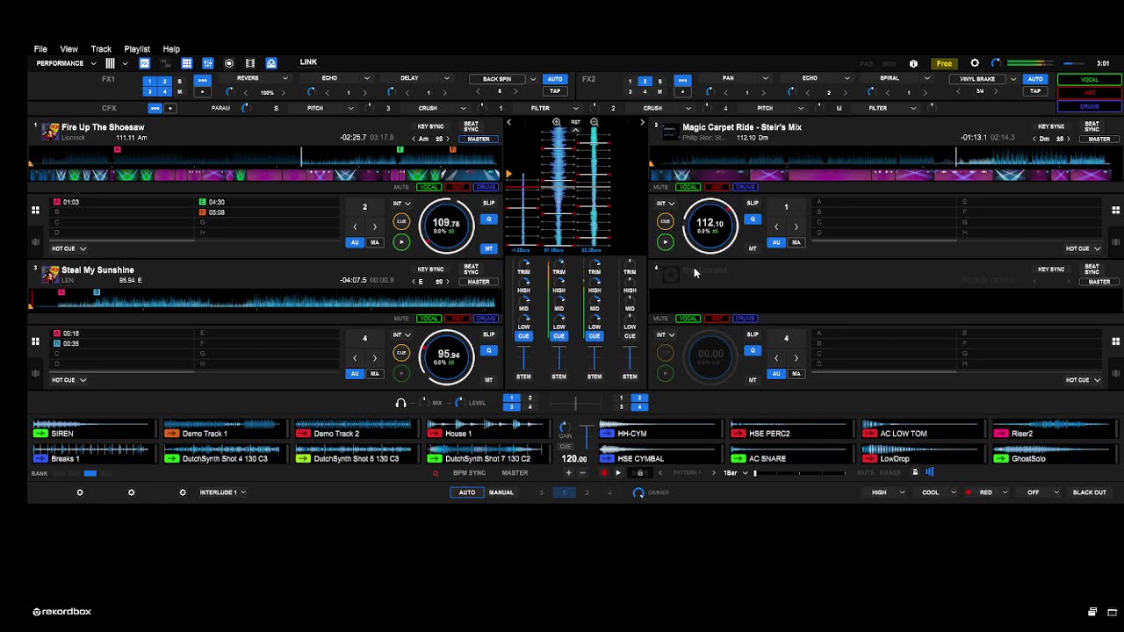Play the Magic Carpet Ride deck

pos(665,241)
